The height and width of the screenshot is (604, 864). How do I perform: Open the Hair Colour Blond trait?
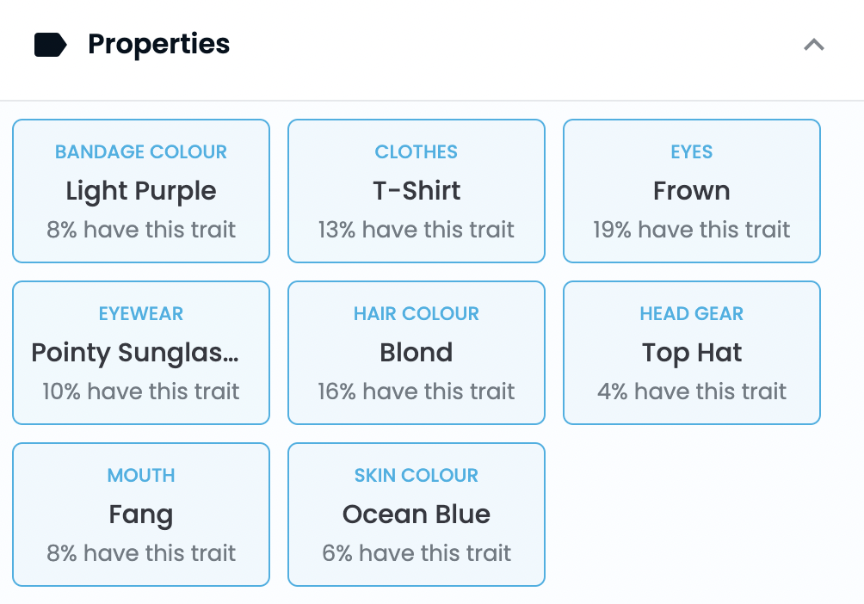[417, 353]
